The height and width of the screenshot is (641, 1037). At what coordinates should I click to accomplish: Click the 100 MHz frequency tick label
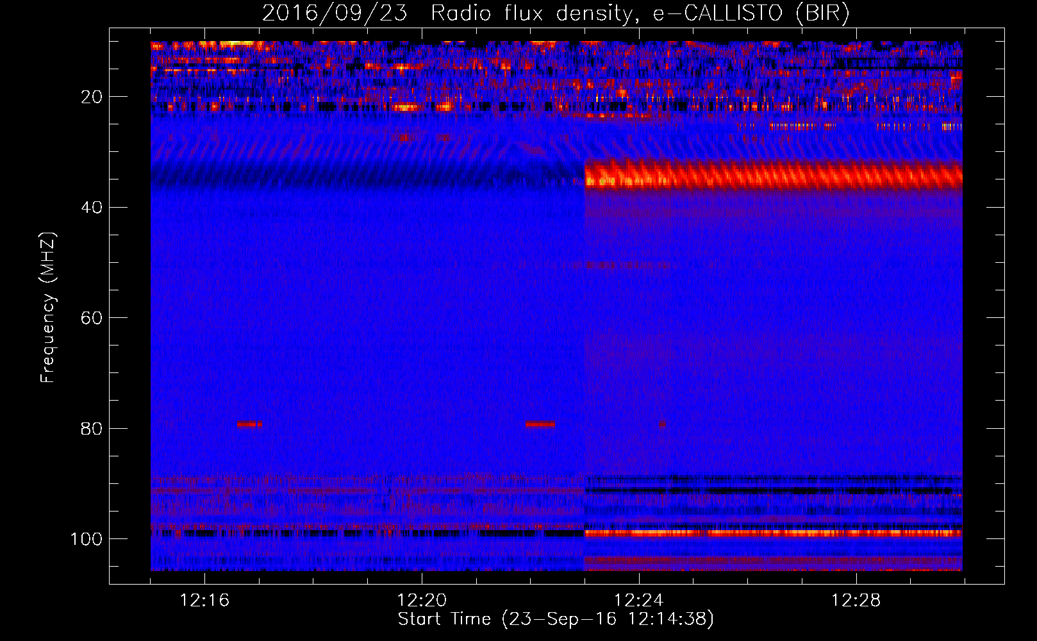[x=87, y=539]
